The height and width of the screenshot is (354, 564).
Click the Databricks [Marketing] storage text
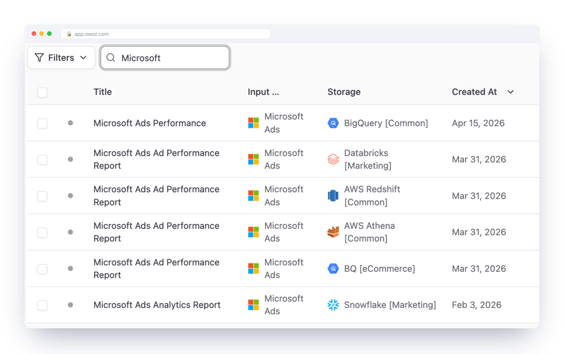[x=368, y=159]
